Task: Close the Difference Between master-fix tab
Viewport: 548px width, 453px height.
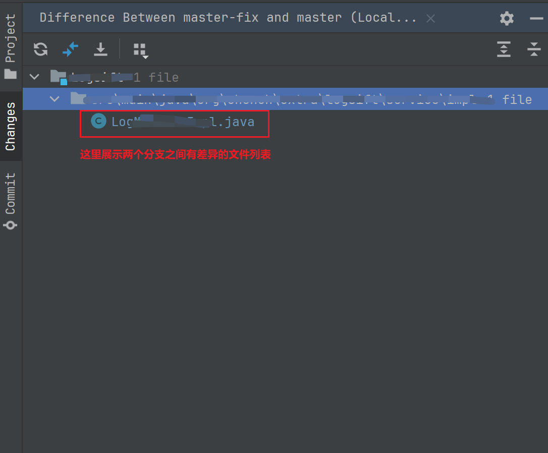Action: [x=430, y=19]
